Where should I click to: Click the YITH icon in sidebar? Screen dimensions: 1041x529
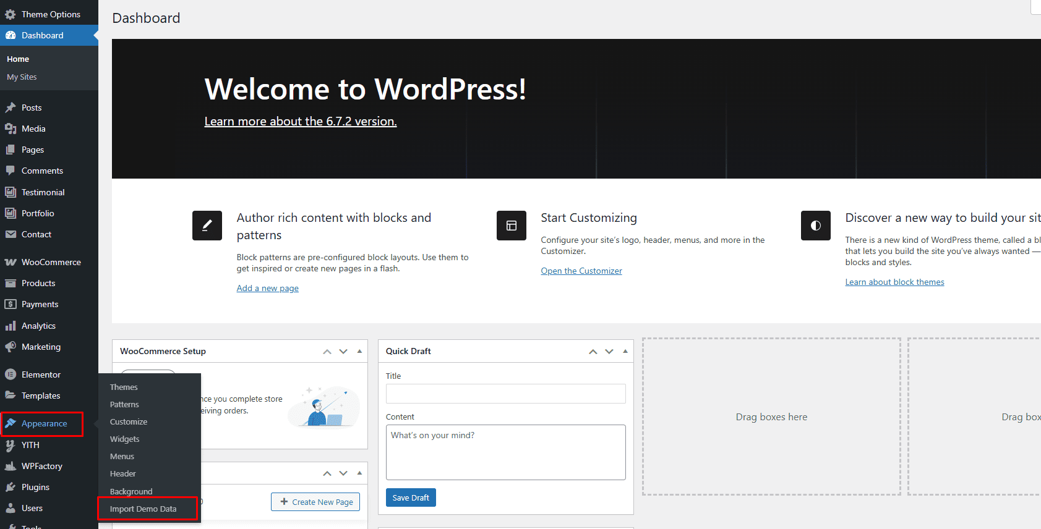point(11,445)
